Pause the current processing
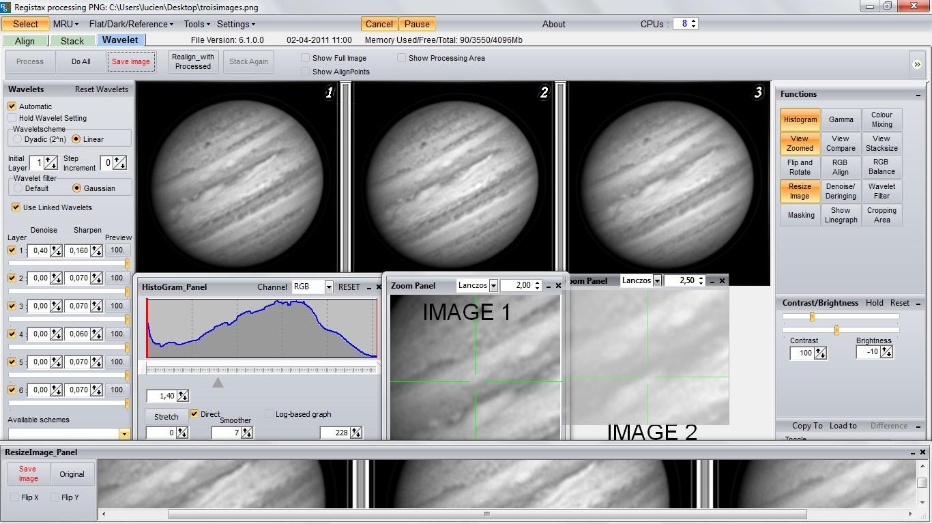This screenshot has width=932, height=524. point(417,24)
